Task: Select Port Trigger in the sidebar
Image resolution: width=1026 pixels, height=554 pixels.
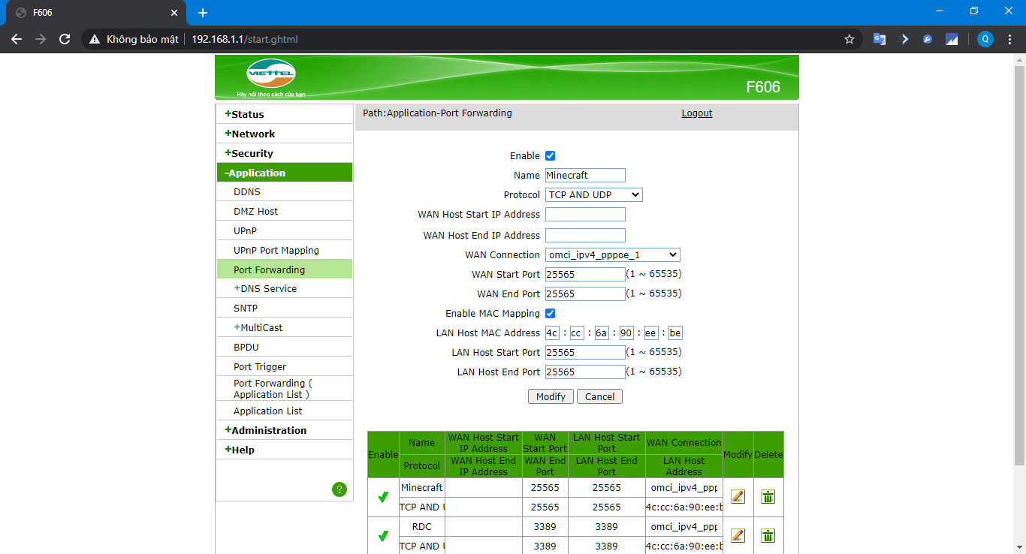Action: pyautogui.click(x=260, y=367)
